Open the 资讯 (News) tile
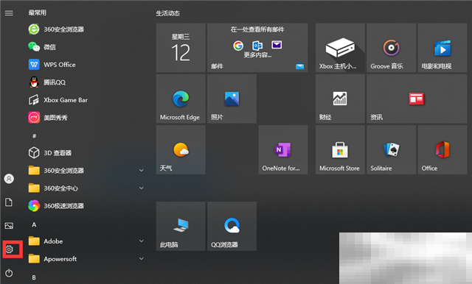The width and height of the screenshot is (472, 284). coord(417,99)
